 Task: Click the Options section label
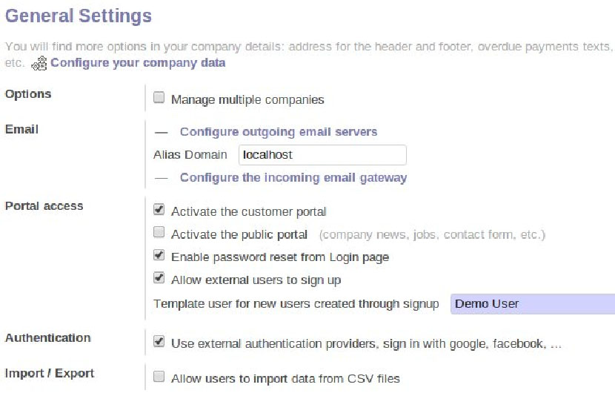tap(28, 94)
